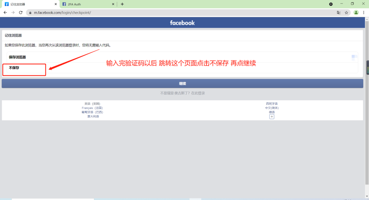Expand more languages with plus box

pos(272,117)
